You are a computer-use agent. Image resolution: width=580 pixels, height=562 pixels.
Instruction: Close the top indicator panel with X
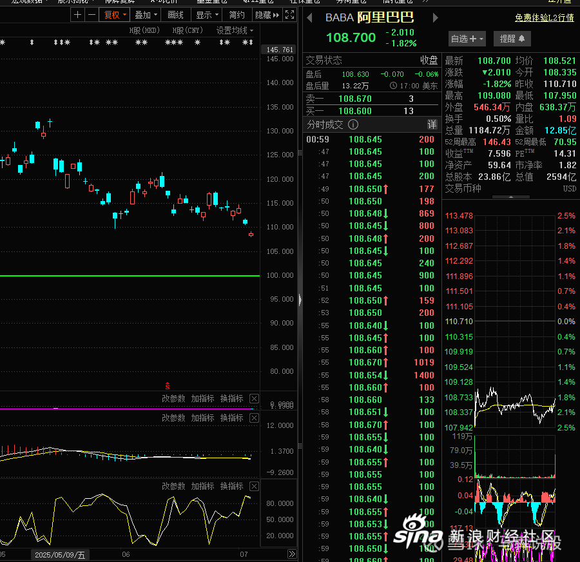pyautogui.click(x=254, y=398)
